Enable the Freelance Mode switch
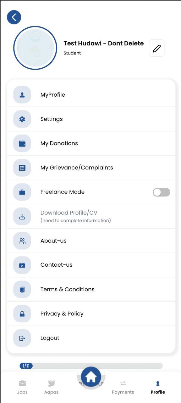The width and height of the screenshot is (181, 403). (161, 192)
